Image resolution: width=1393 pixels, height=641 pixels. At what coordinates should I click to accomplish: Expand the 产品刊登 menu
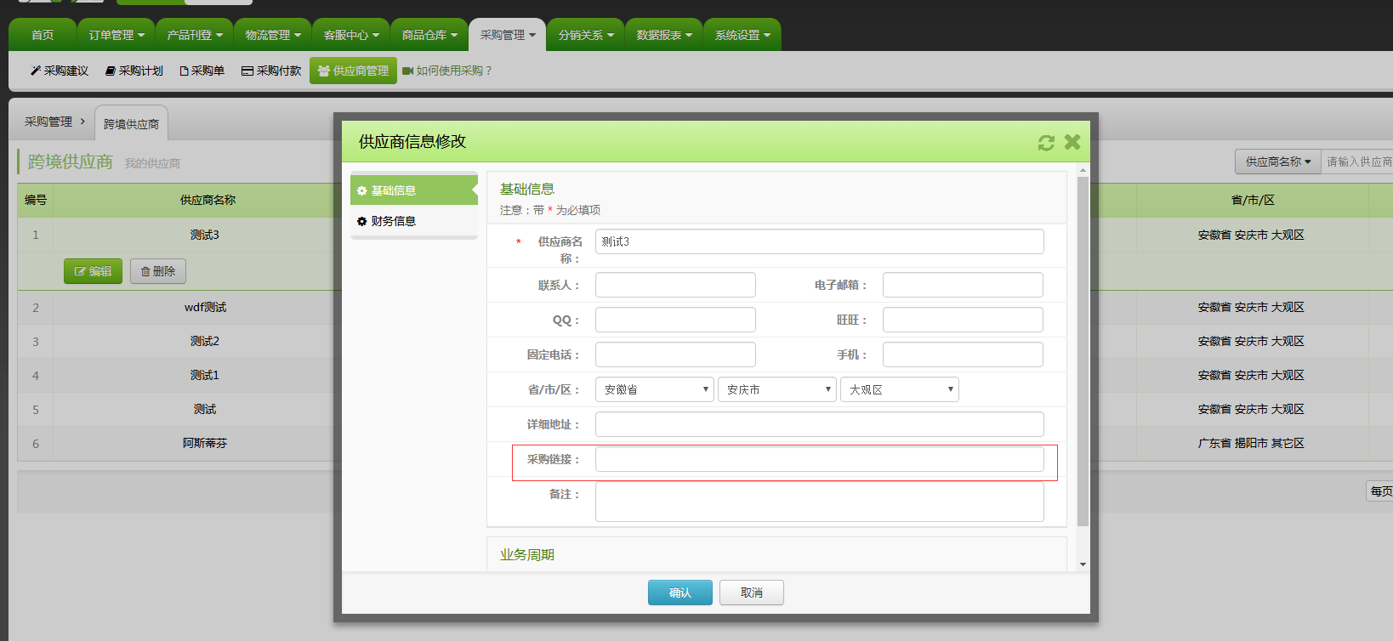point(195,35)
